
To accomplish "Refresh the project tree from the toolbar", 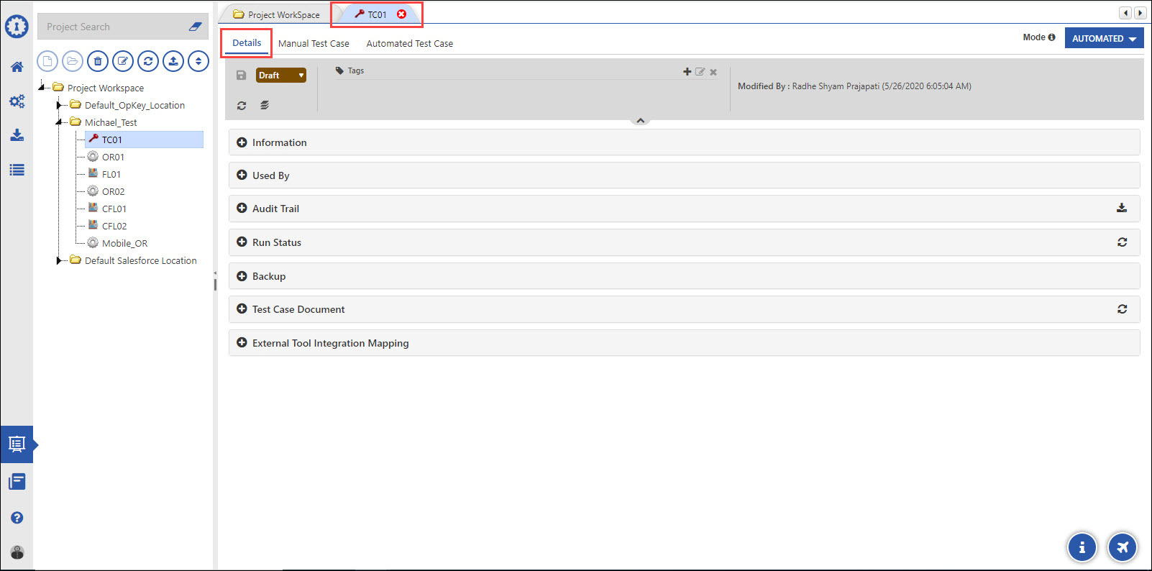I will tap(148, 61).
